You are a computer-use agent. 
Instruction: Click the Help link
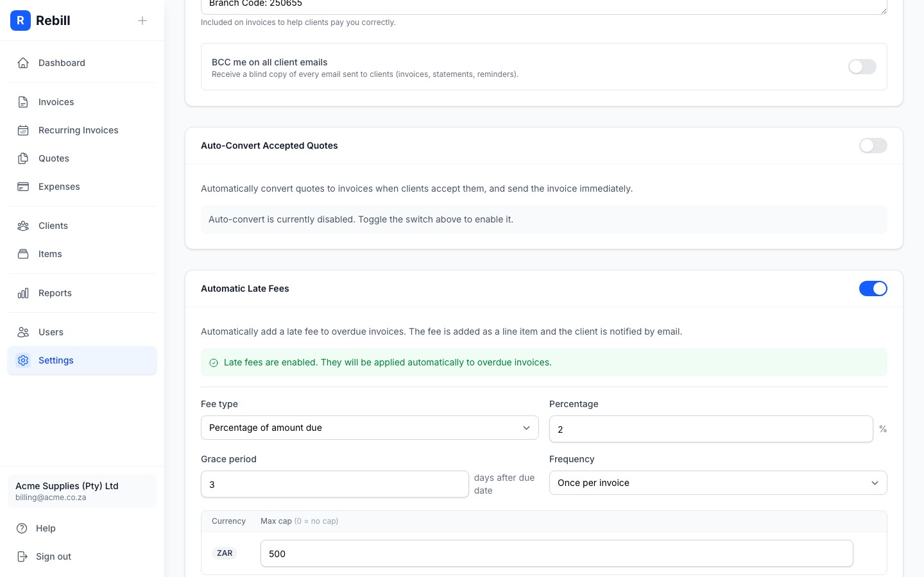[46, 528]
